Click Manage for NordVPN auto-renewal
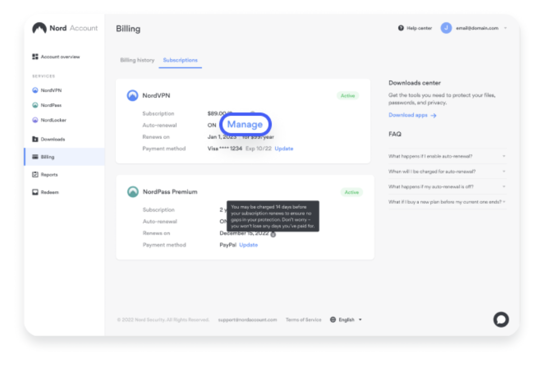This screenshot has height=368, width=555. (x=245, y=124)
